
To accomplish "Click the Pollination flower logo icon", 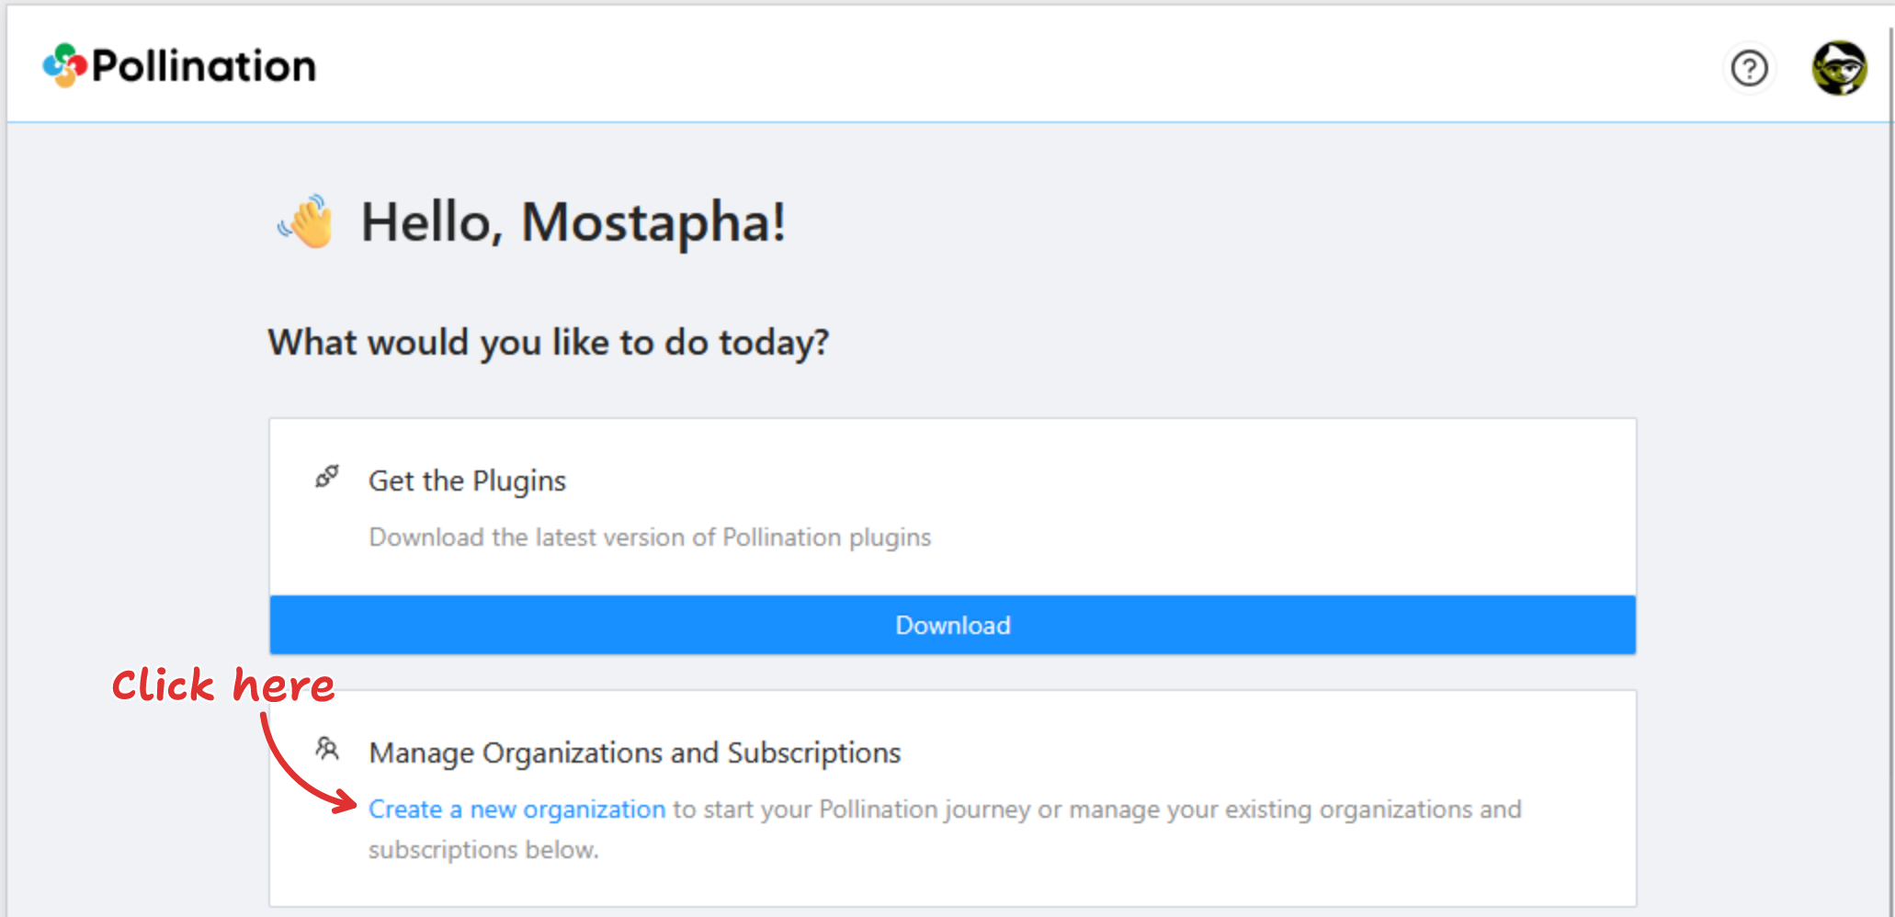I will 64,65.
